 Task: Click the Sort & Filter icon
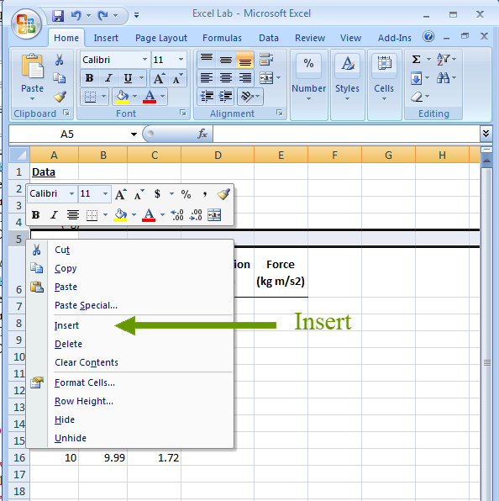(443, 60)
